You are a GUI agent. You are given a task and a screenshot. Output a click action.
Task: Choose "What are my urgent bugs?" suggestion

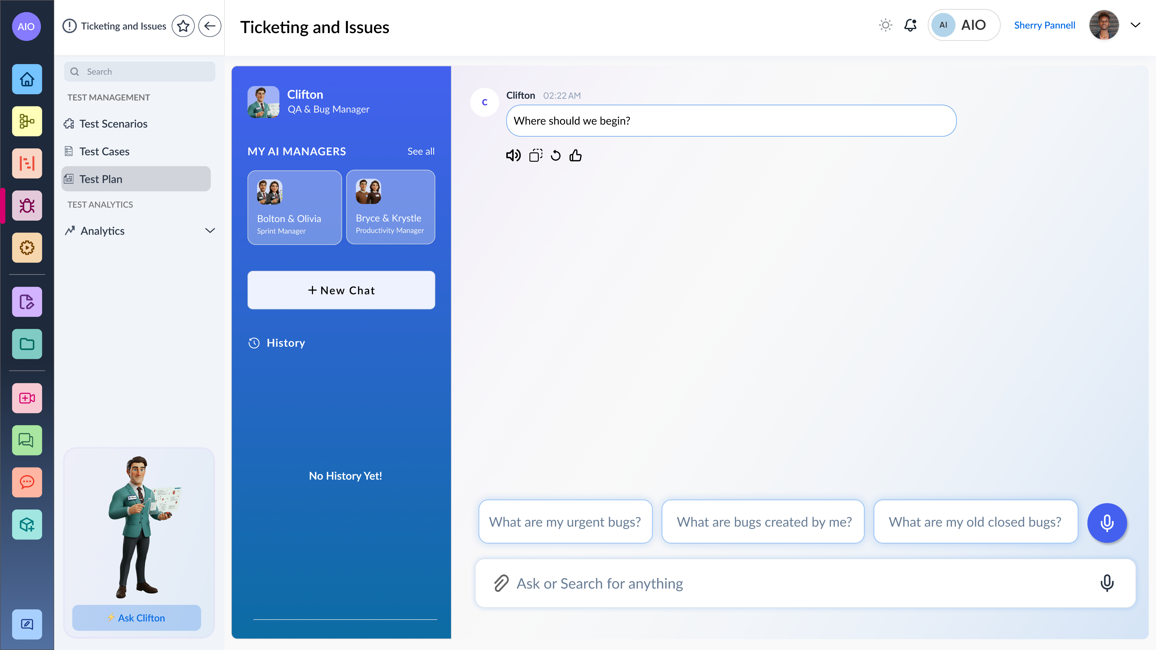click(565, 522)
